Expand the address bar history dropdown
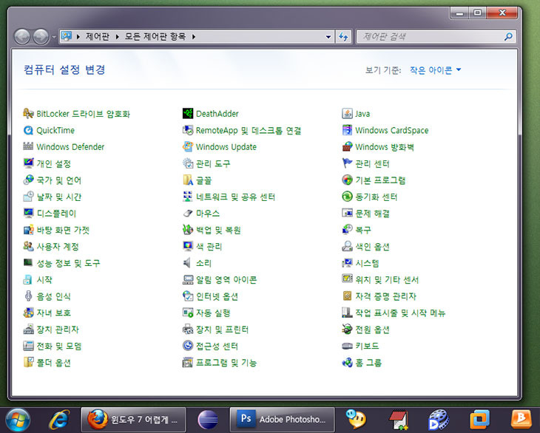 [328, 36]
